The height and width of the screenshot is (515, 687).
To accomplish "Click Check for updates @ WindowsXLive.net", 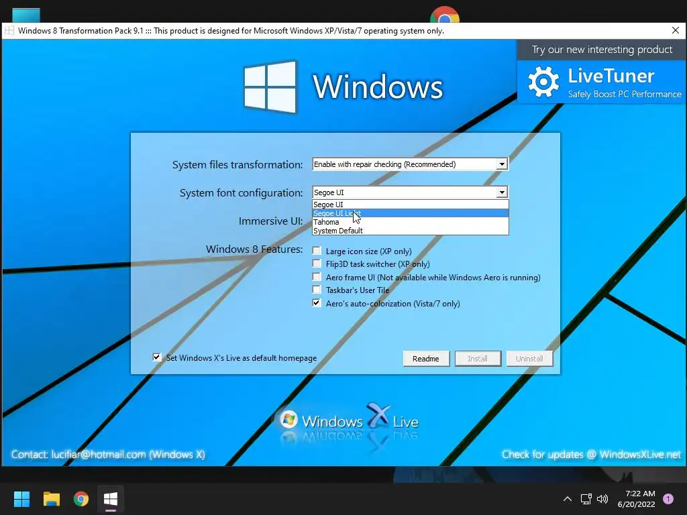I will (591, 455).
